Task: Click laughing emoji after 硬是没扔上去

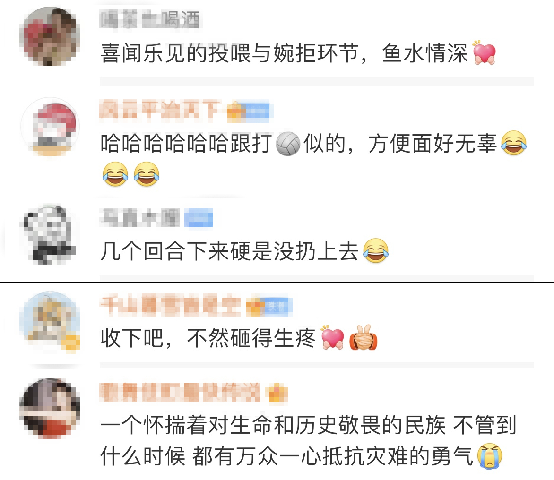Action: (376, 250)
